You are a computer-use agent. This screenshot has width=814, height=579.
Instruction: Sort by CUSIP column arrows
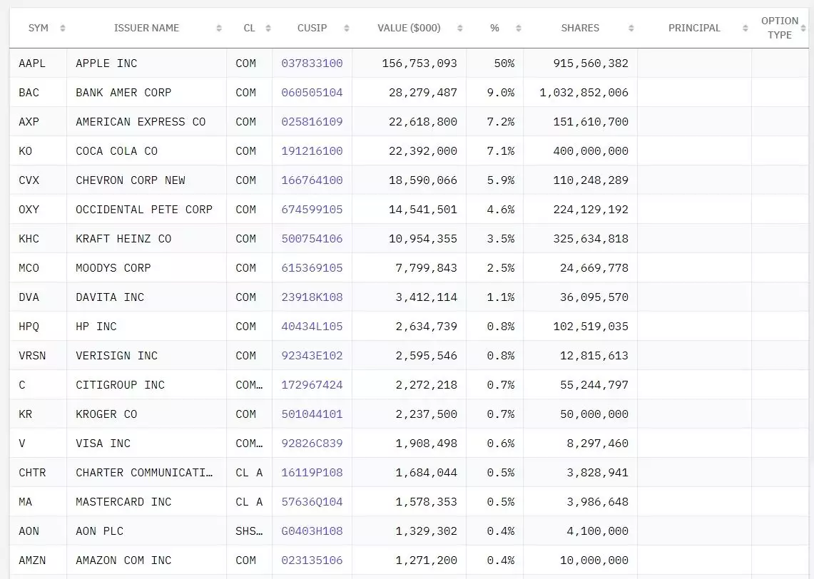[x=346, y=28]
